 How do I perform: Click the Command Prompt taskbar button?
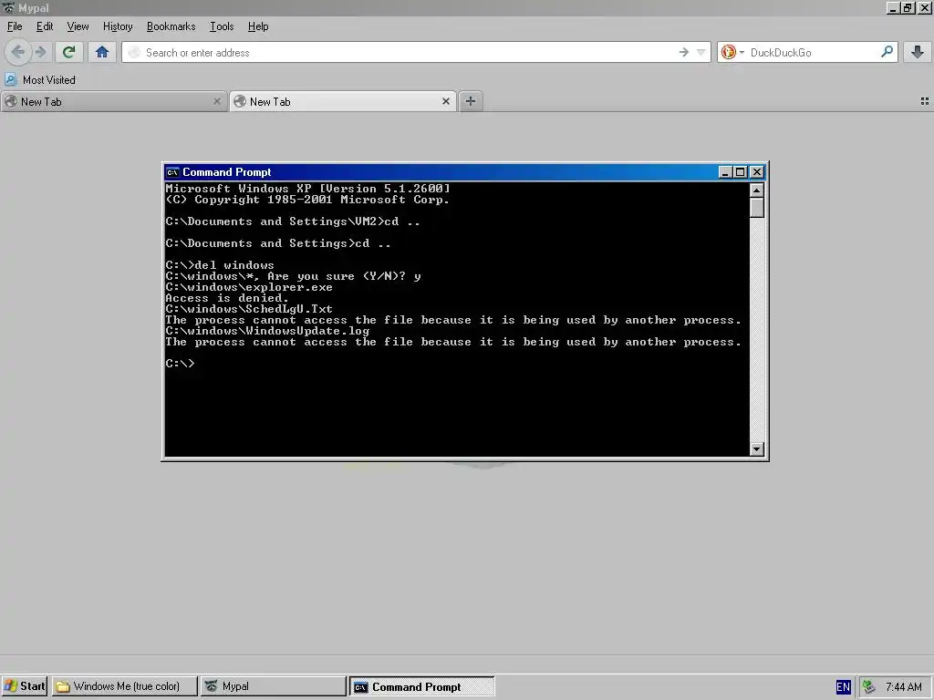(421, 687)
